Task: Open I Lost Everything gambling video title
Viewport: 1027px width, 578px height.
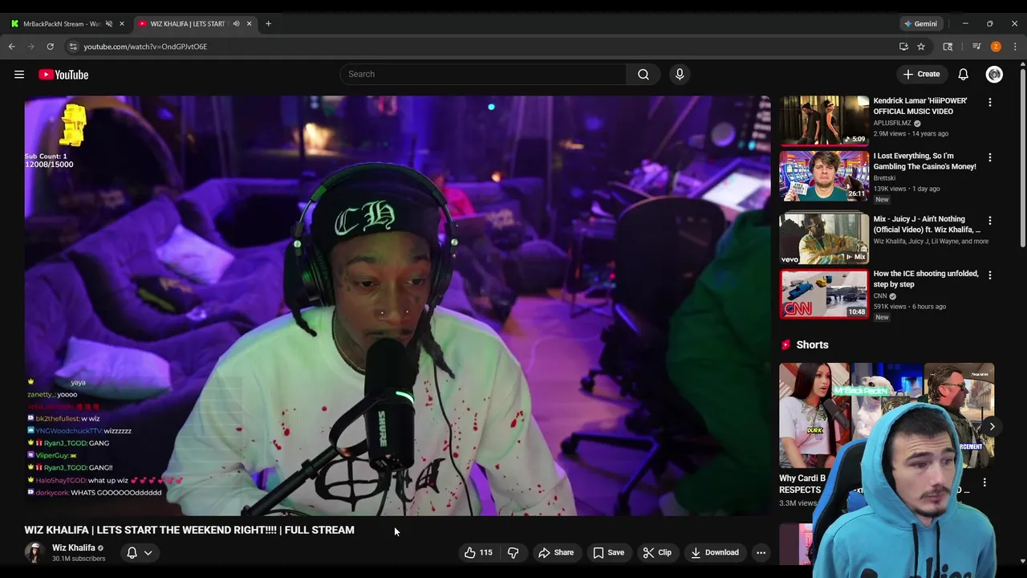Action: click(x=924, y=161)
